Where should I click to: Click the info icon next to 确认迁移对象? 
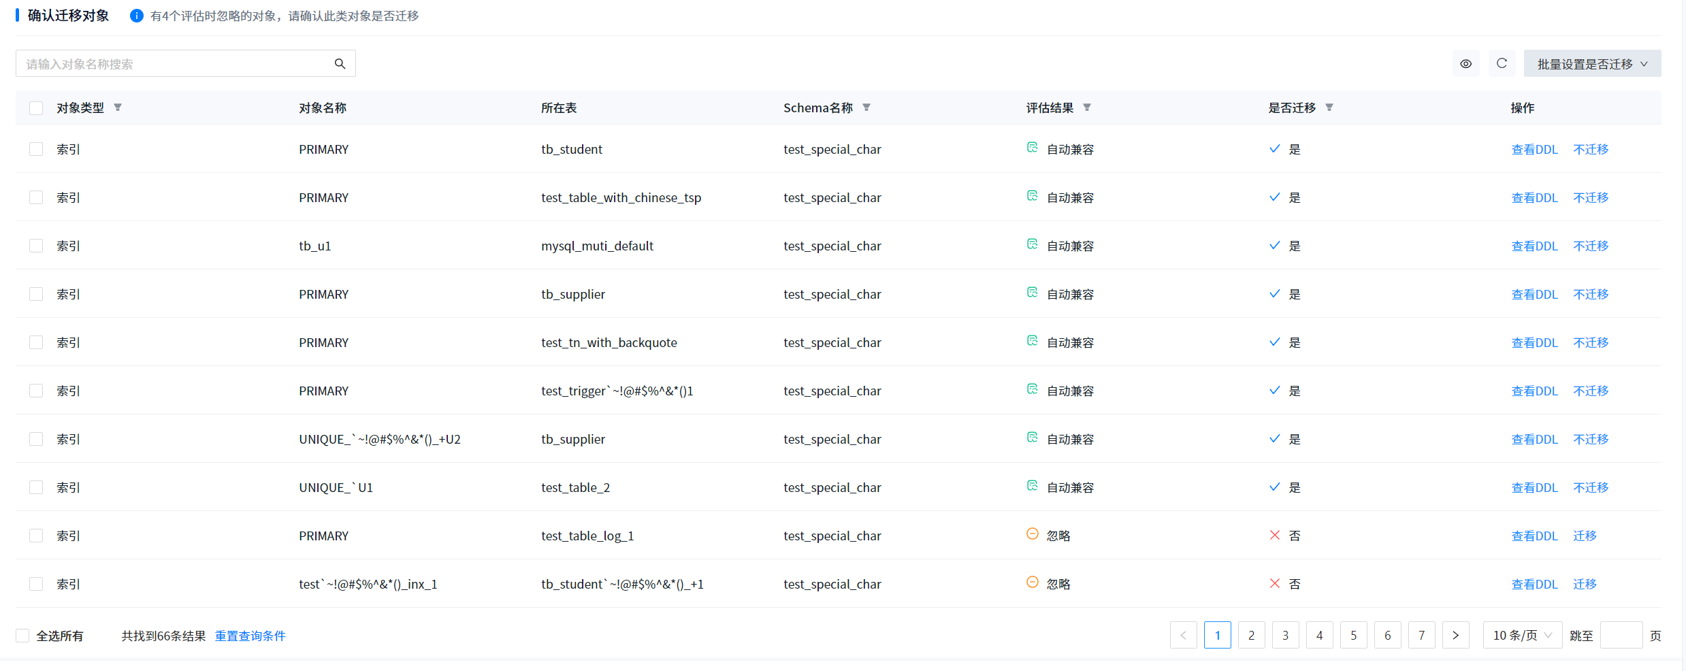point(136,16)
